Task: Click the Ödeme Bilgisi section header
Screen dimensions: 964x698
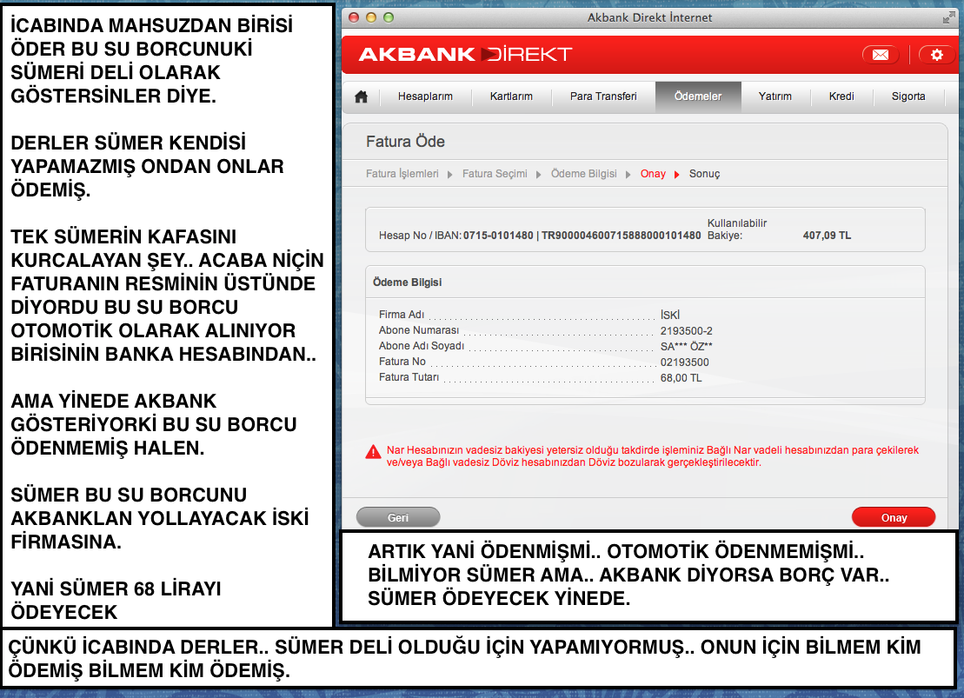Action: (407, 283)
